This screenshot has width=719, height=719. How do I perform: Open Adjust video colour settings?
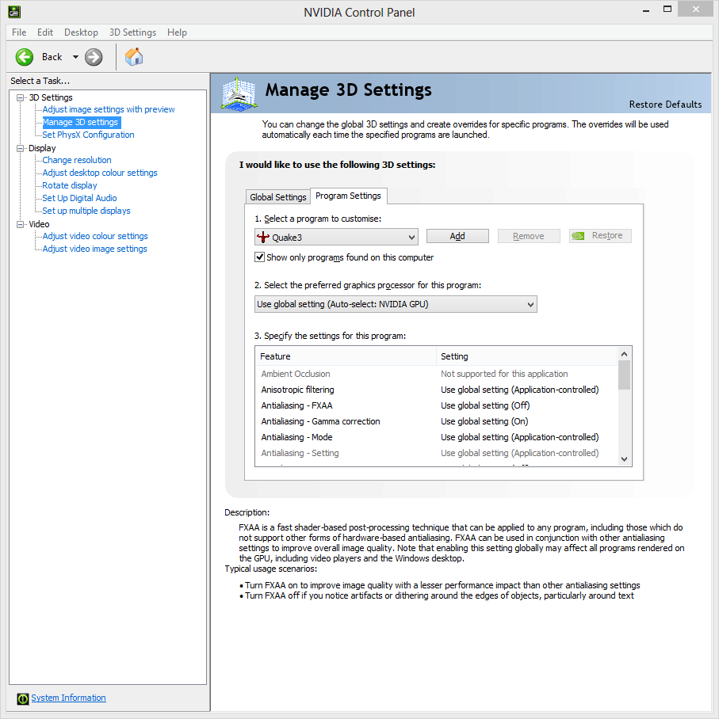pyautogui.click(x=95, y=236)
